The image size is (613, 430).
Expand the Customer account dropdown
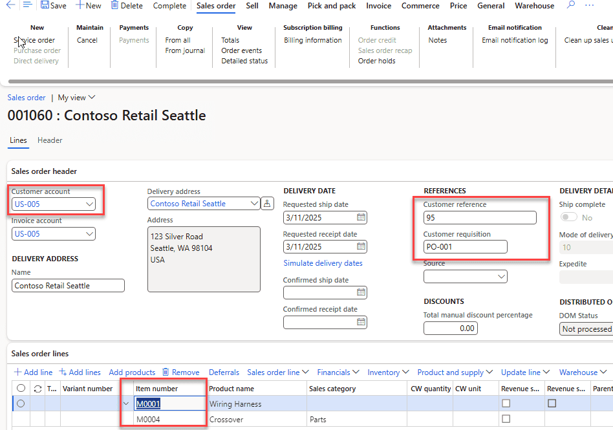coord(89,204)
